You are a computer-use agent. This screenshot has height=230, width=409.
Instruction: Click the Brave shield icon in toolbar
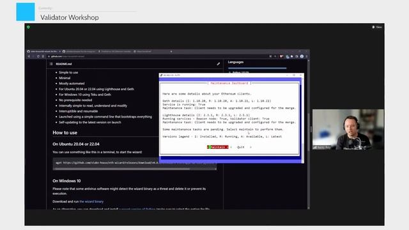(x=281, y=56)
